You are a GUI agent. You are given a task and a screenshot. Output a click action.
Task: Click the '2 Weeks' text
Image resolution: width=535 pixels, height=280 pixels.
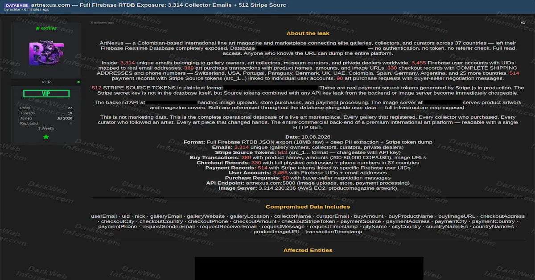pyautogui.click(x=46, y=128)
